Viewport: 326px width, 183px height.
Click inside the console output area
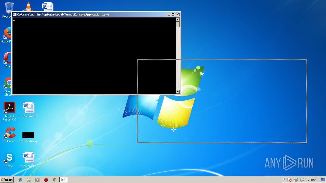(94, 56)
